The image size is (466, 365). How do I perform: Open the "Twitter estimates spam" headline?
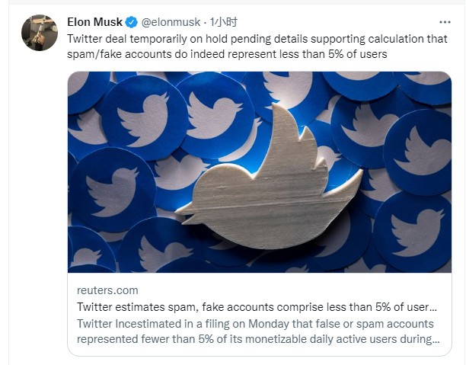pos(251,306)
